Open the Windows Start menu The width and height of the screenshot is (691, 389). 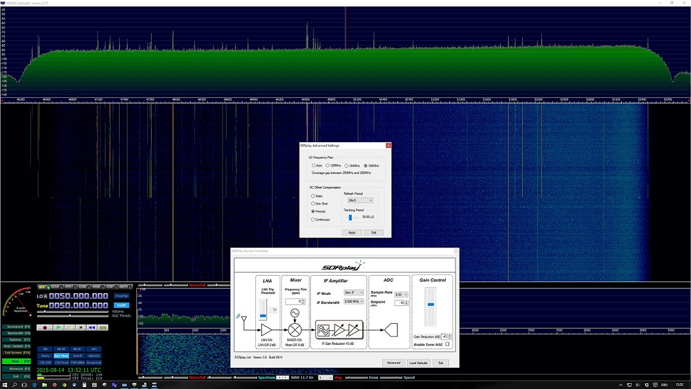click(x=4, y=385)
